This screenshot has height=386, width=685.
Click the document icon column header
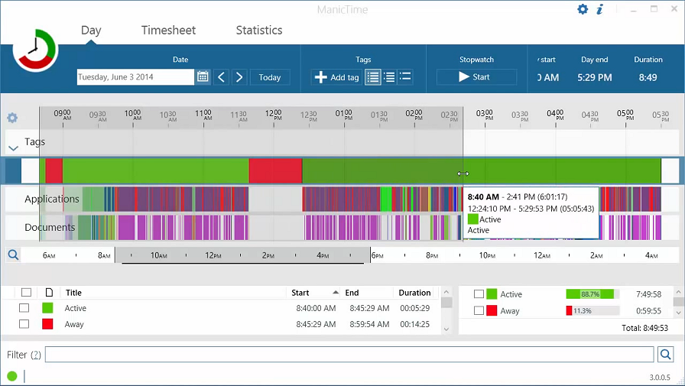49,292
